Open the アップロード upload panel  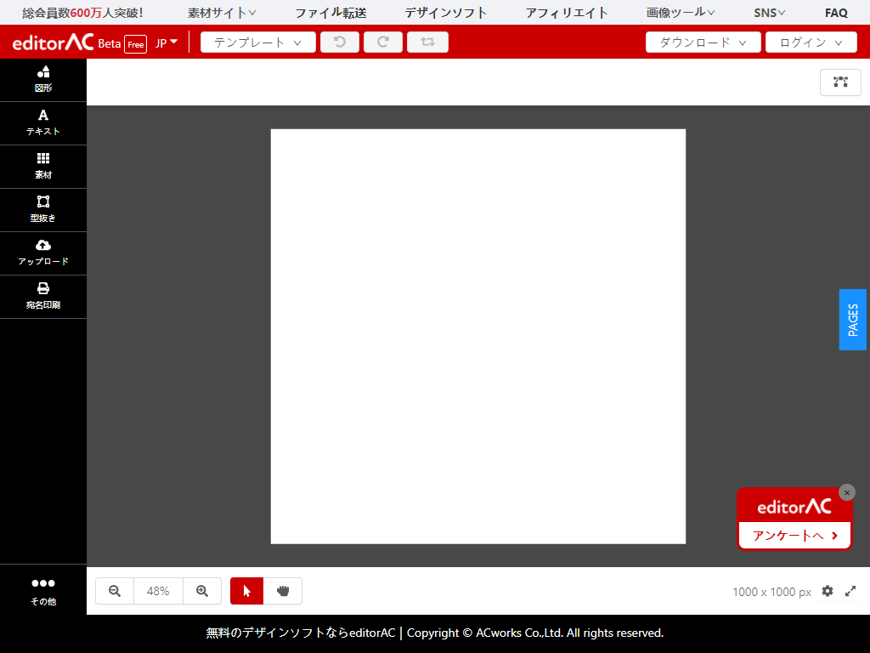point(43,253)
